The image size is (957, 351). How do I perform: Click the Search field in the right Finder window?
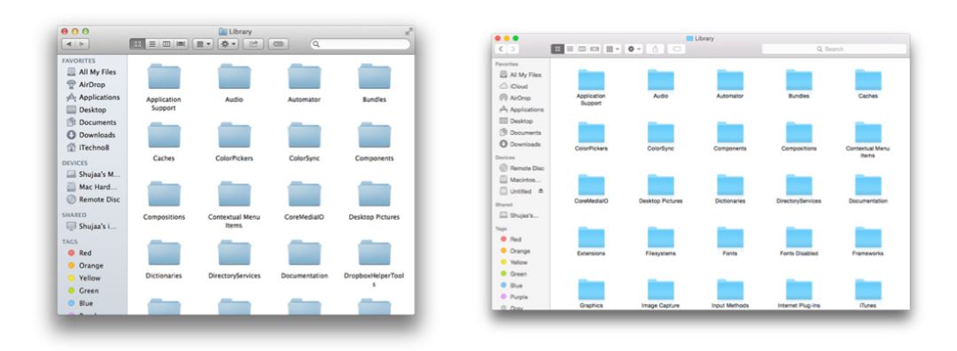(x=834, y=49)
